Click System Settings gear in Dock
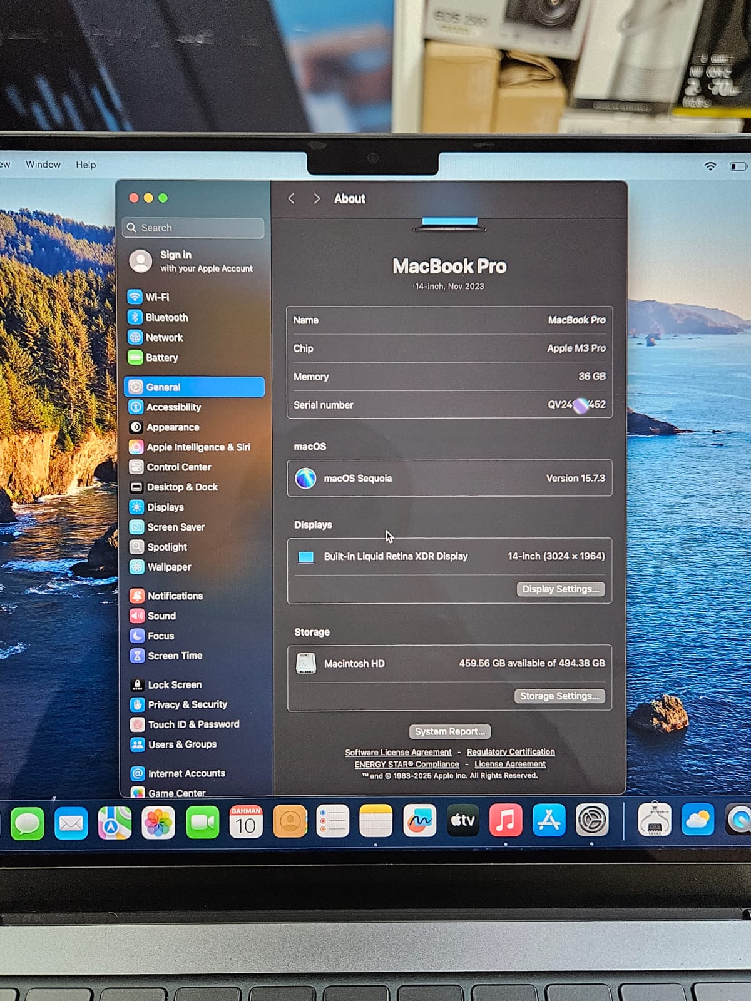751x1001 pixels. coord(592,820)
